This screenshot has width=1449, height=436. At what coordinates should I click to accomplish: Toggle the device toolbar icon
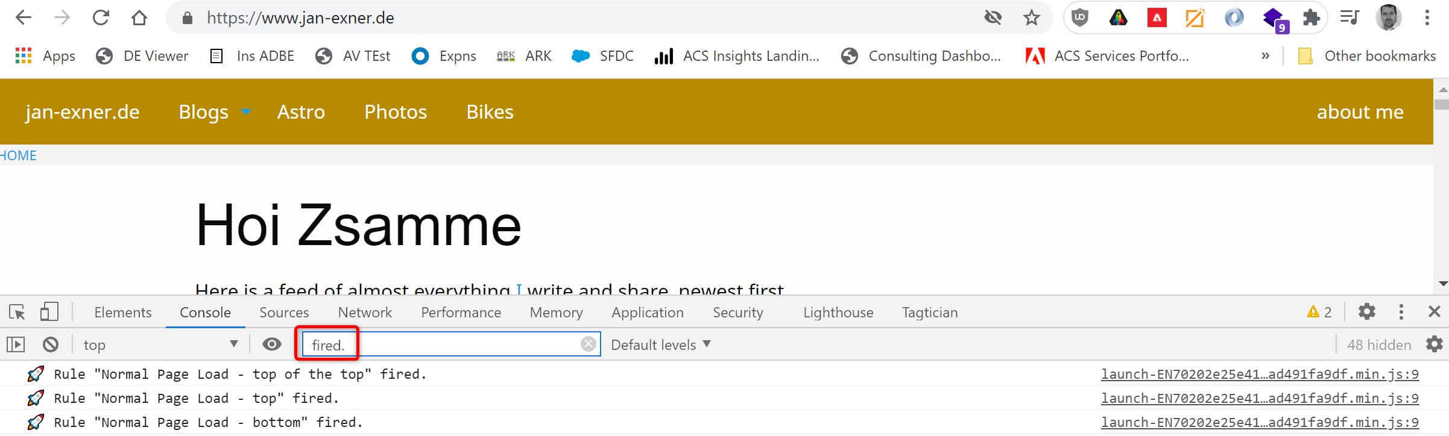tap(49, 312)
